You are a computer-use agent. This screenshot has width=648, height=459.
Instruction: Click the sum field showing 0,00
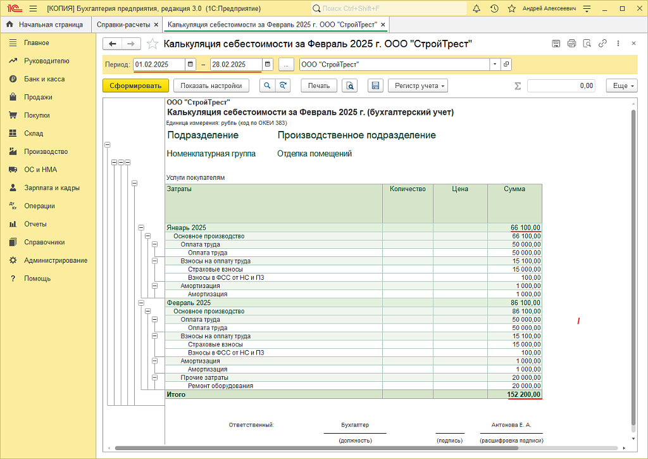pyautogui.click(x=561, y=85)
